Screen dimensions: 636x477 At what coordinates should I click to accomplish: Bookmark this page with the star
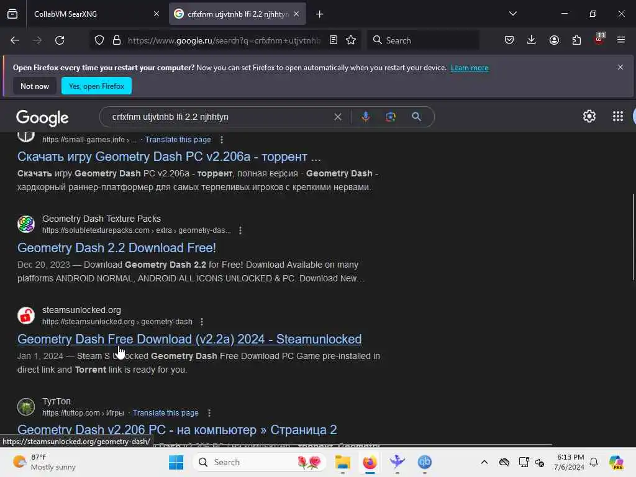pyautogui.click(x=351, y=40)
